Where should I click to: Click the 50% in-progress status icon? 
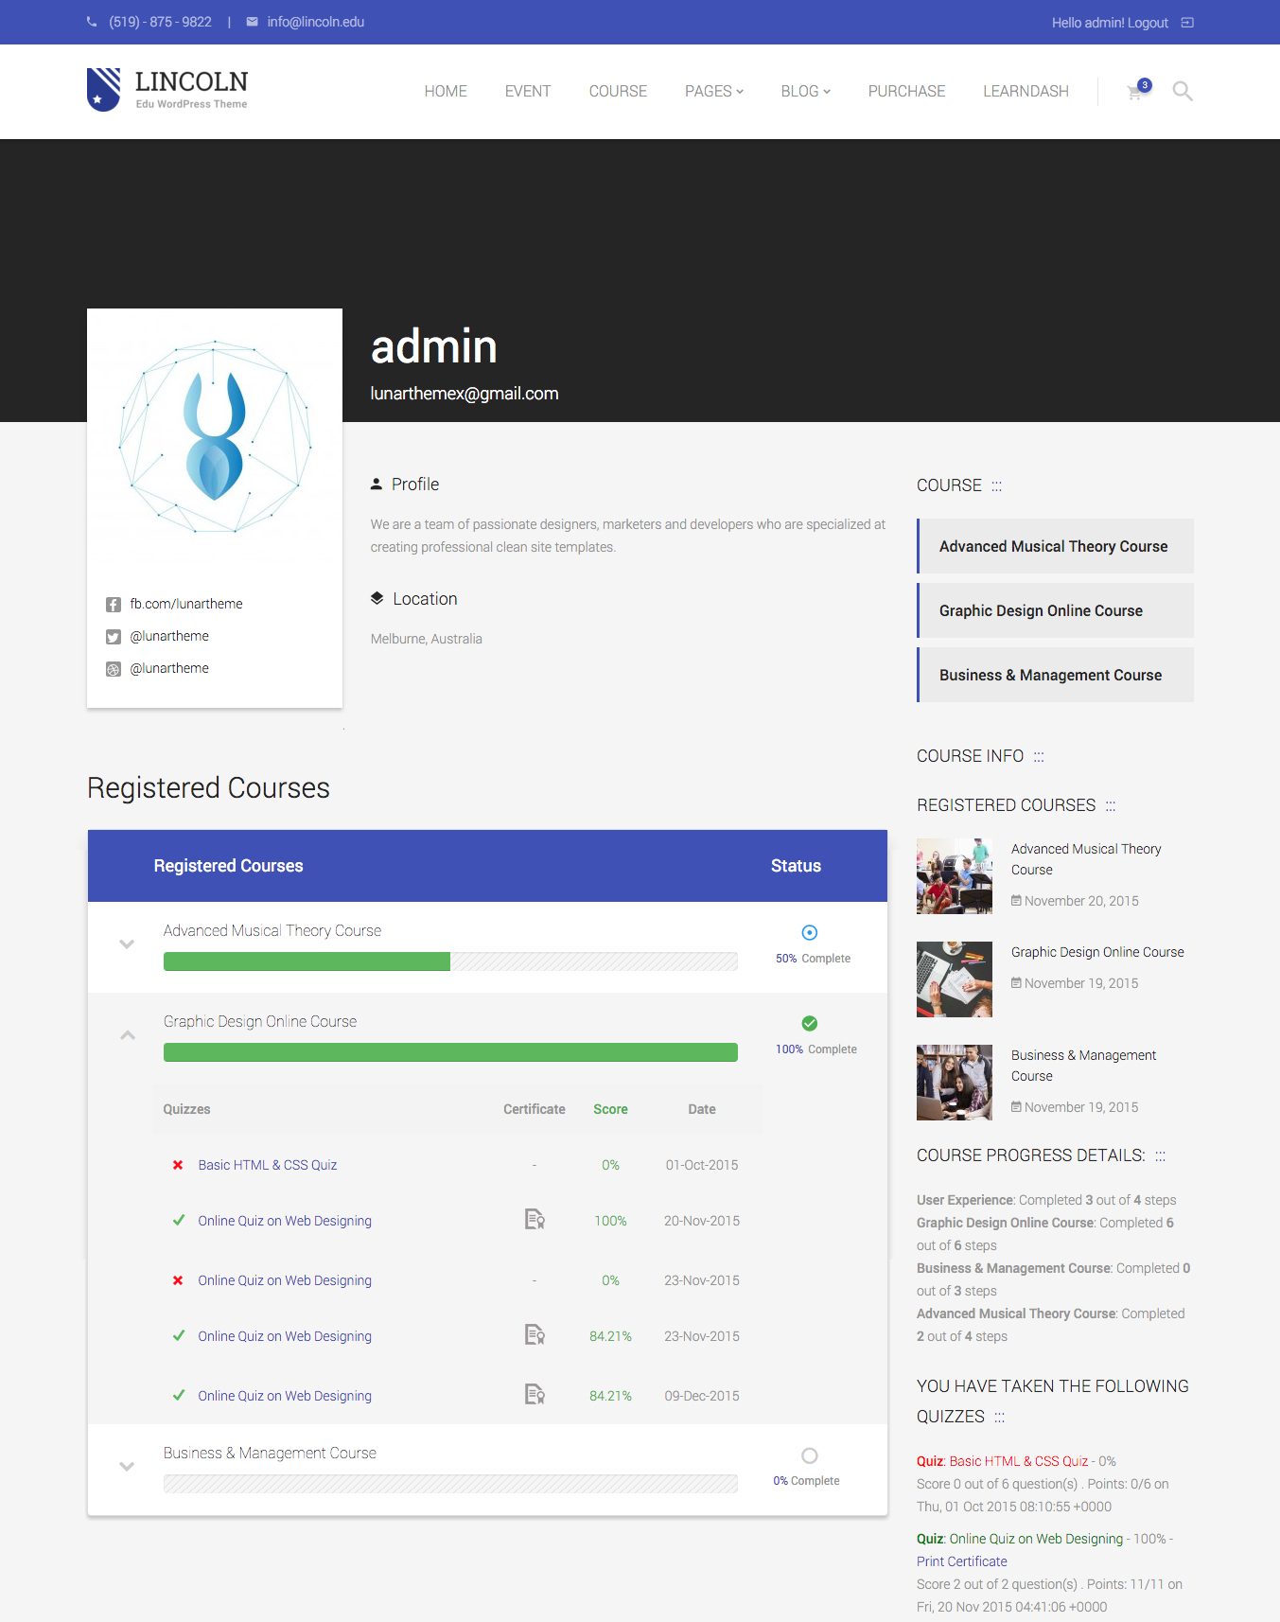(x=810, y=933)
